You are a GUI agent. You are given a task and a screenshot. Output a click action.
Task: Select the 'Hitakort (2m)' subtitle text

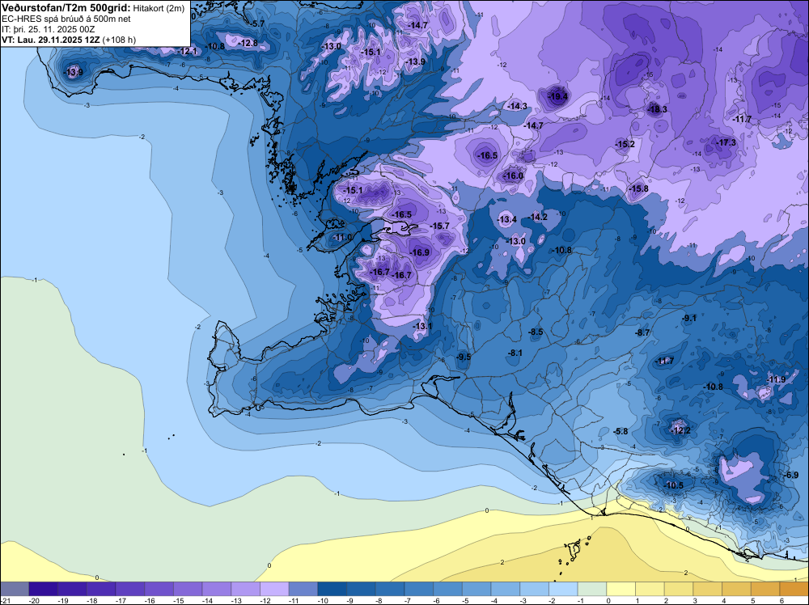coord(159,8)
